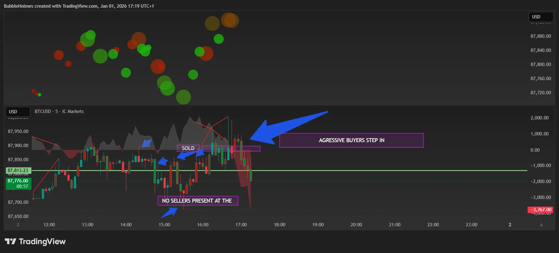Click the 21:00 time axis label
559x253 pixels.
tap(395, 225)
